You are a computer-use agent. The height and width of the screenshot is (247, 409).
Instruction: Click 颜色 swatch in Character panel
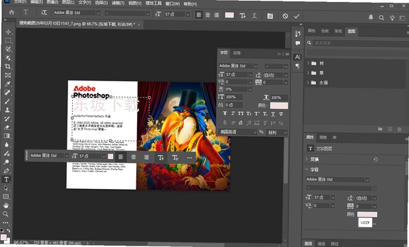tap(279, 106)
